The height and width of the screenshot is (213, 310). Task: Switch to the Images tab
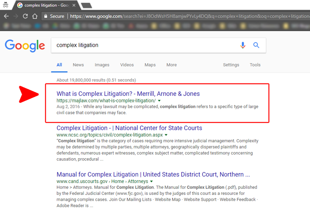(x=102, y=65)
